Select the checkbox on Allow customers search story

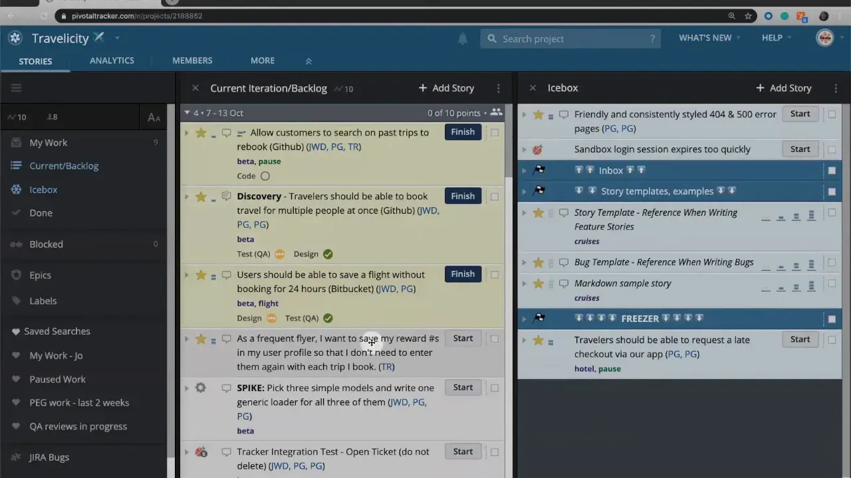495,132
